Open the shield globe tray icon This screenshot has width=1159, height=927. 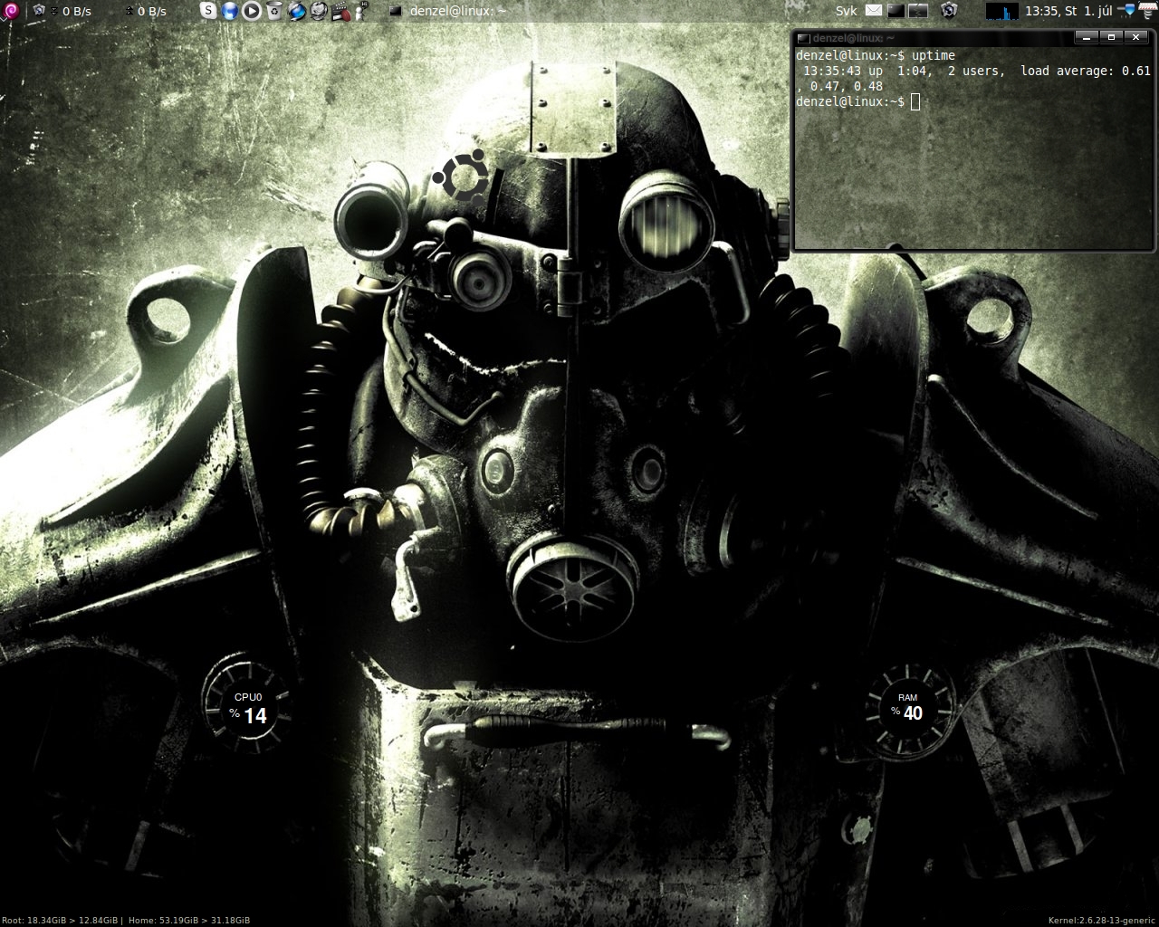click(948, 11)
